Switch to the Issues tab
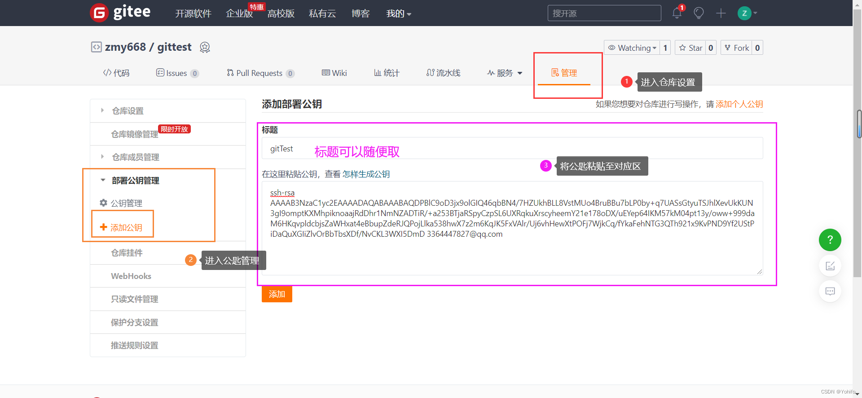The height and width of the screenshot is (398, 862). tap(177, 73)
